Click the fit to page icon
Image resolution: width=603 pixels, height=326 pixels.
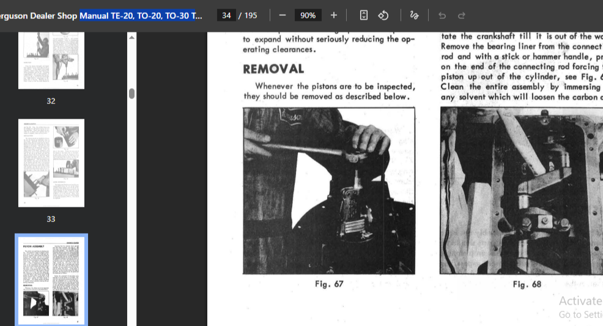pos(364,15)
